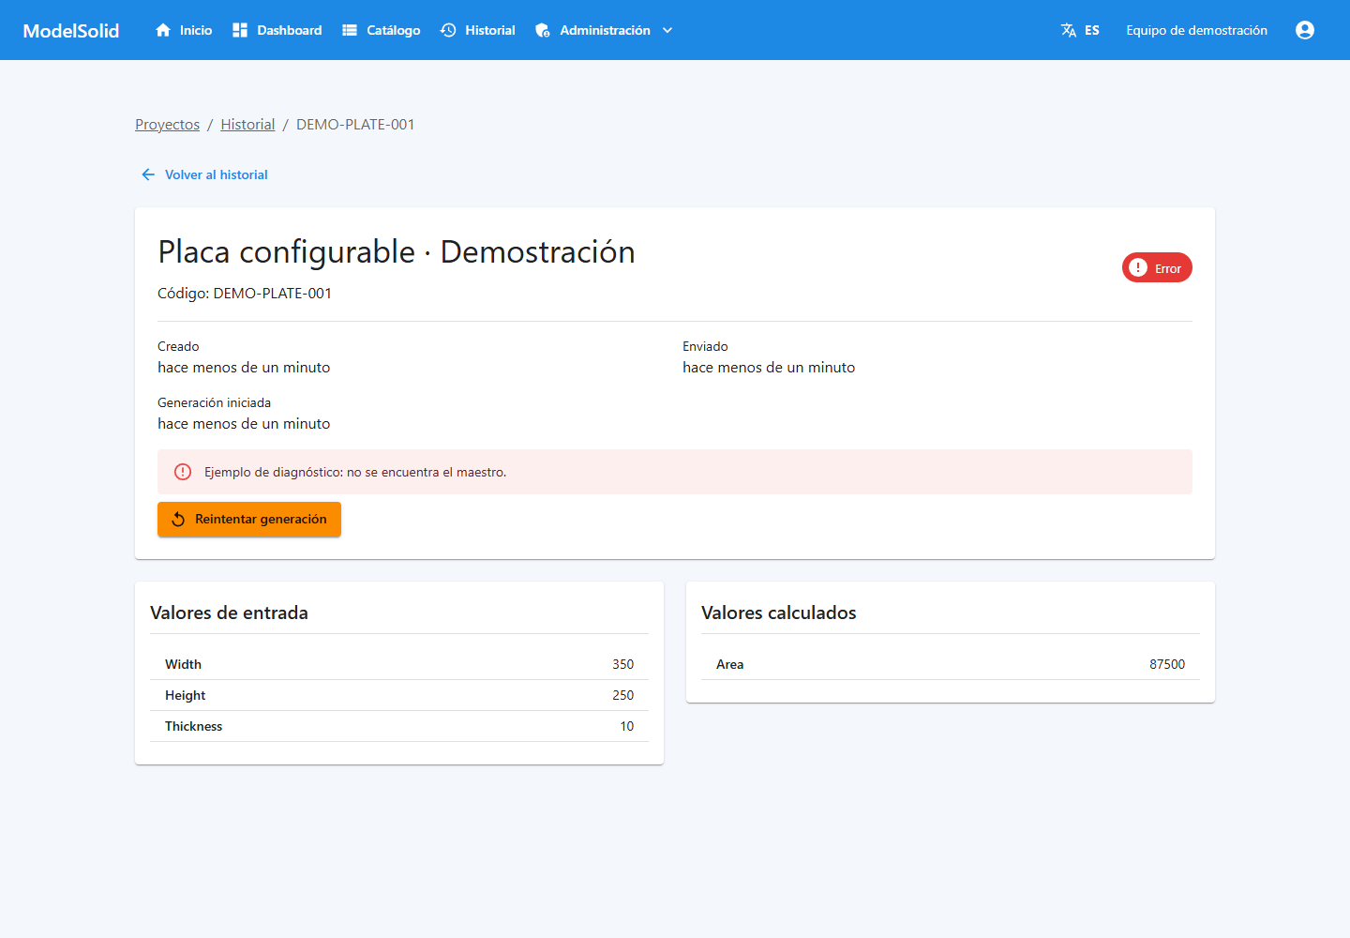Open the Dashboard menu item
Screen dimensions: 1350x938
point(277,30)
